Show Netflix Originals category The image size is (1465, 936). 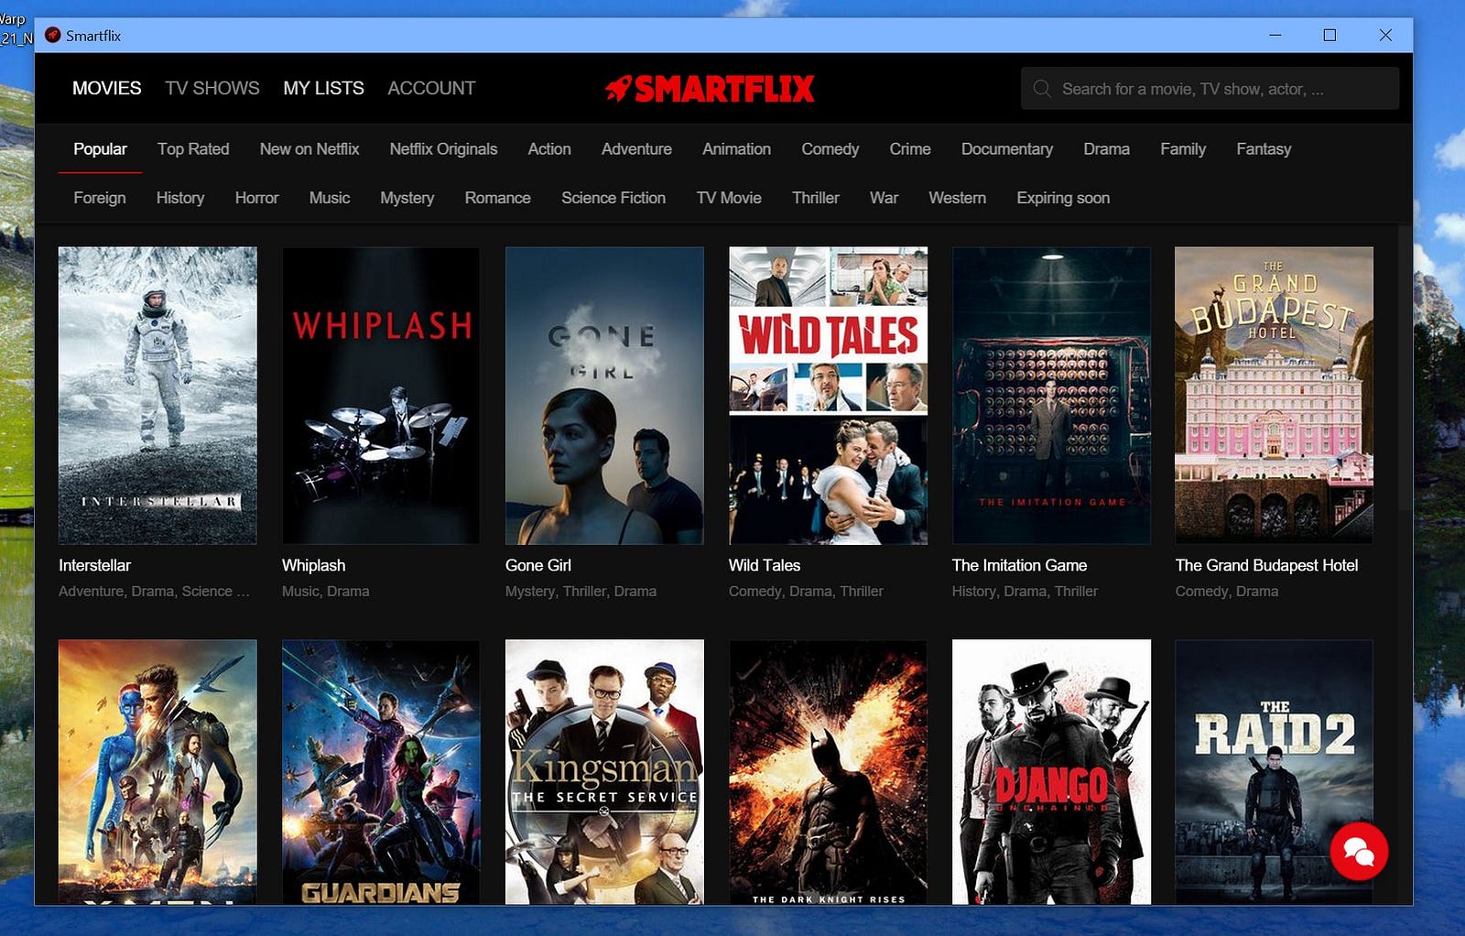click(x=443, y=149)
